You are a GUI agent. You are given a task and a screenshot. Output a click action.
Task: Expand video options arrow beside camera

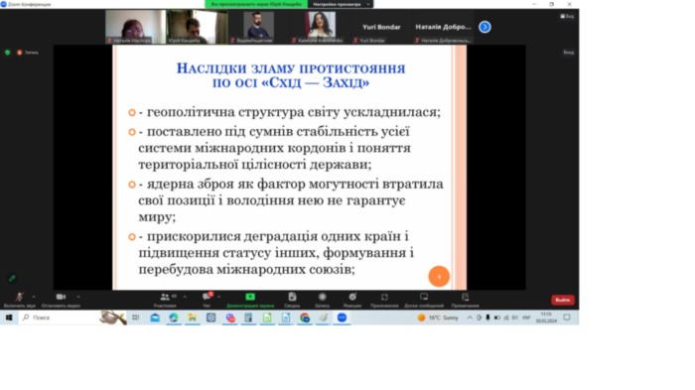click(78, 297)
